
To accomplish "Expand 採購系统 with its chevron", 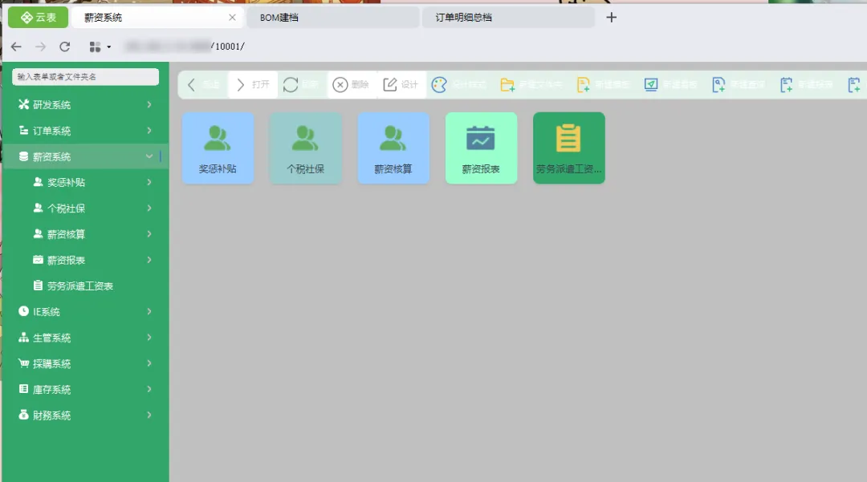I will (149, 363).
